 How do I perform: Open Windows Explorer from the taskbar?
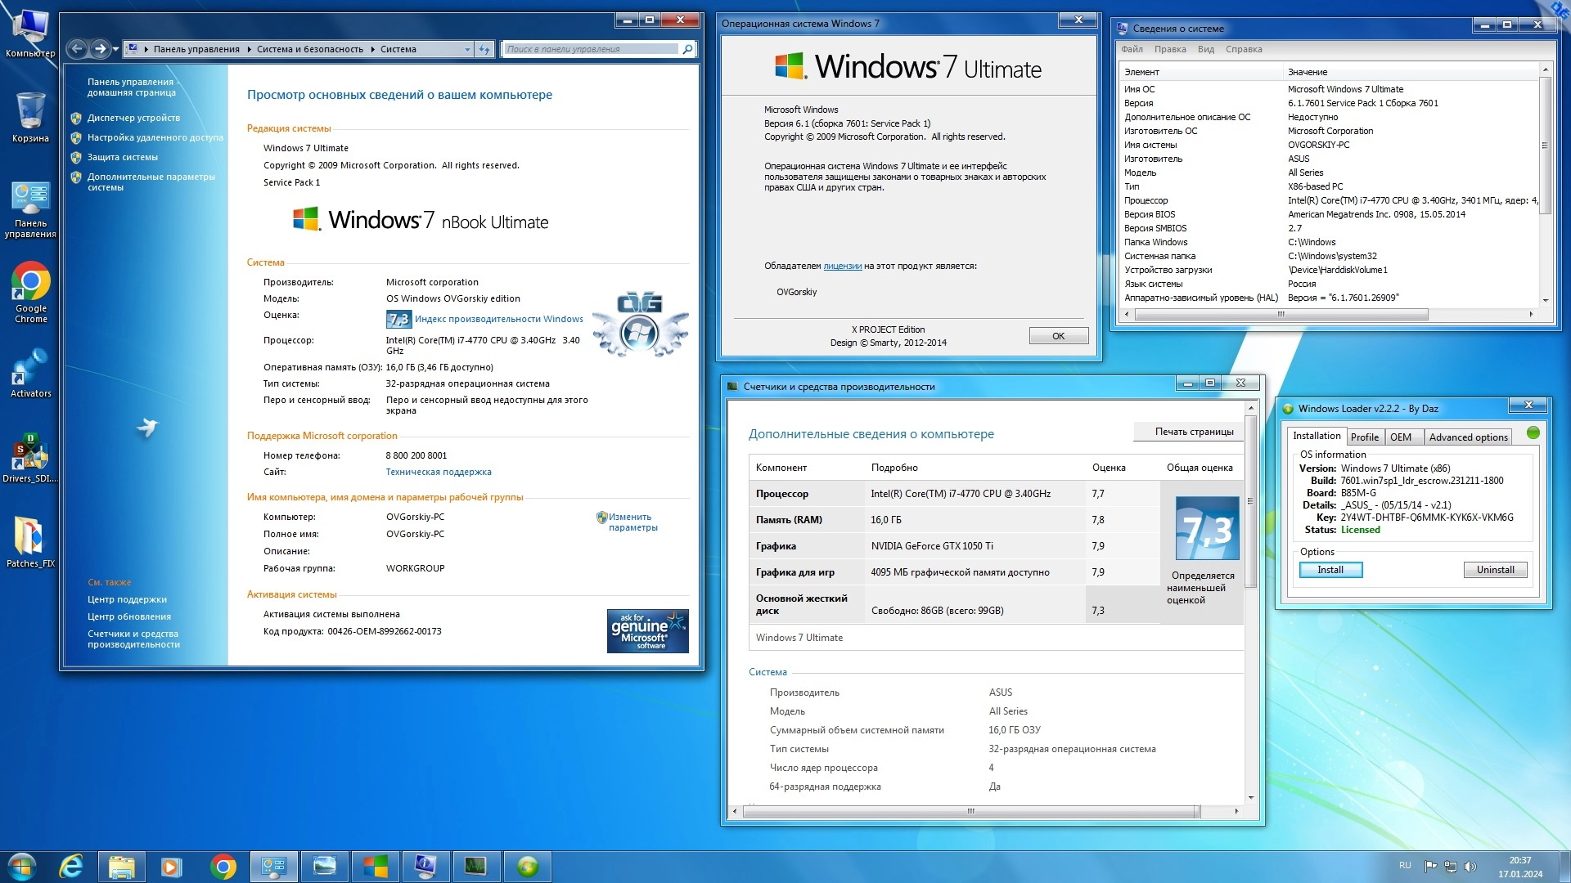(120, 866)
